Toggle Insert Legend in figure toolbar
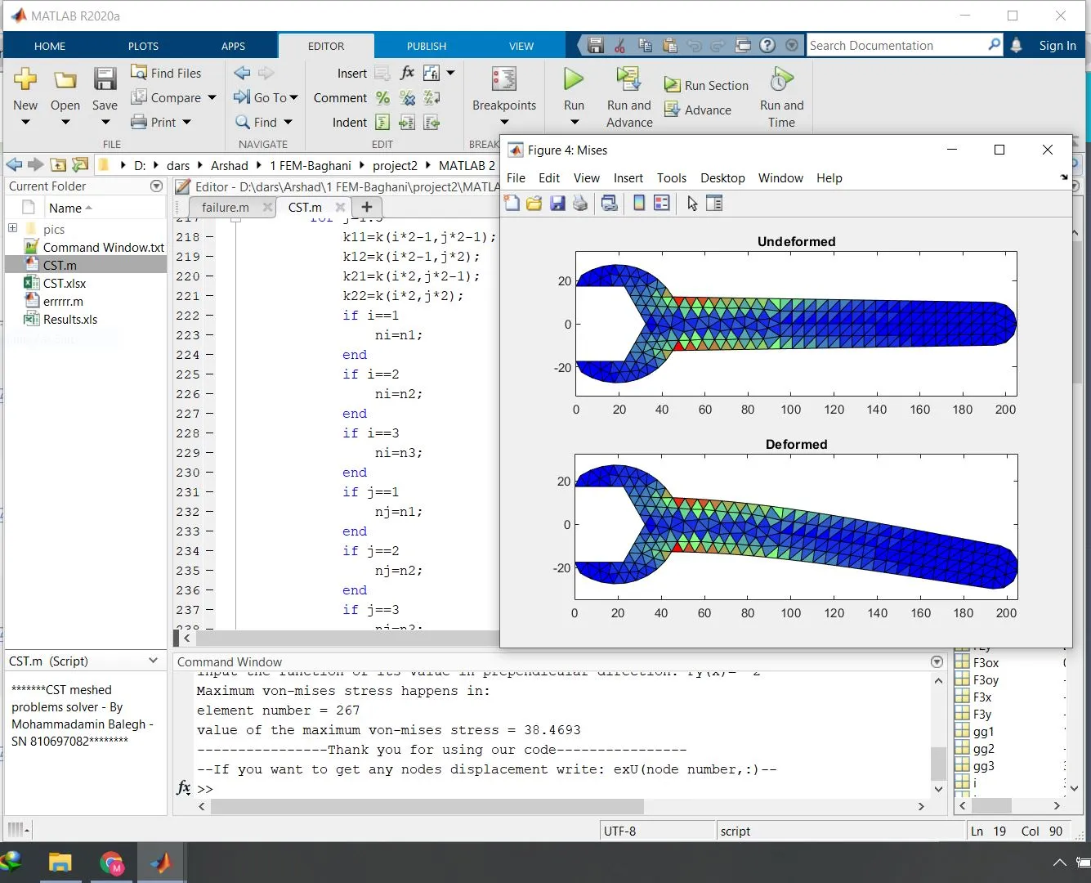The width and height of the screenshot is (1091, 883). click(x=662, y=204)
